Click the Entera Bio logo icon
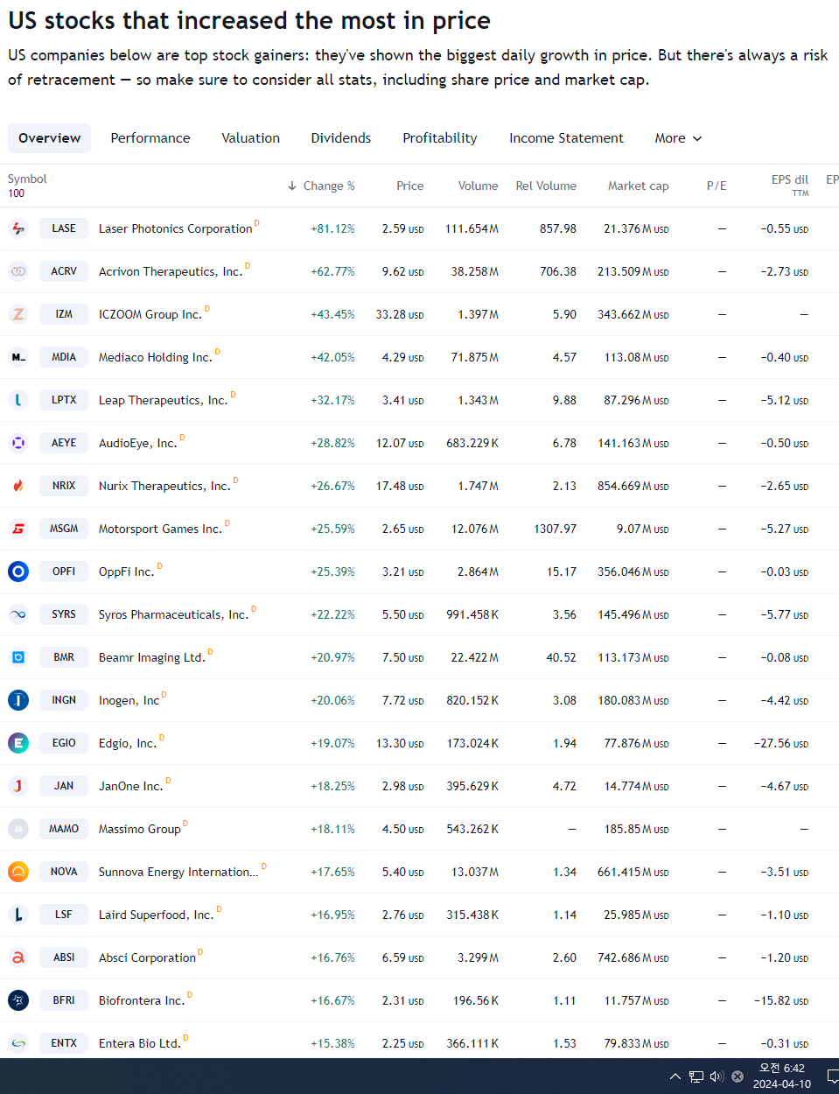839x1094 pixels. tap(18, 1043)
